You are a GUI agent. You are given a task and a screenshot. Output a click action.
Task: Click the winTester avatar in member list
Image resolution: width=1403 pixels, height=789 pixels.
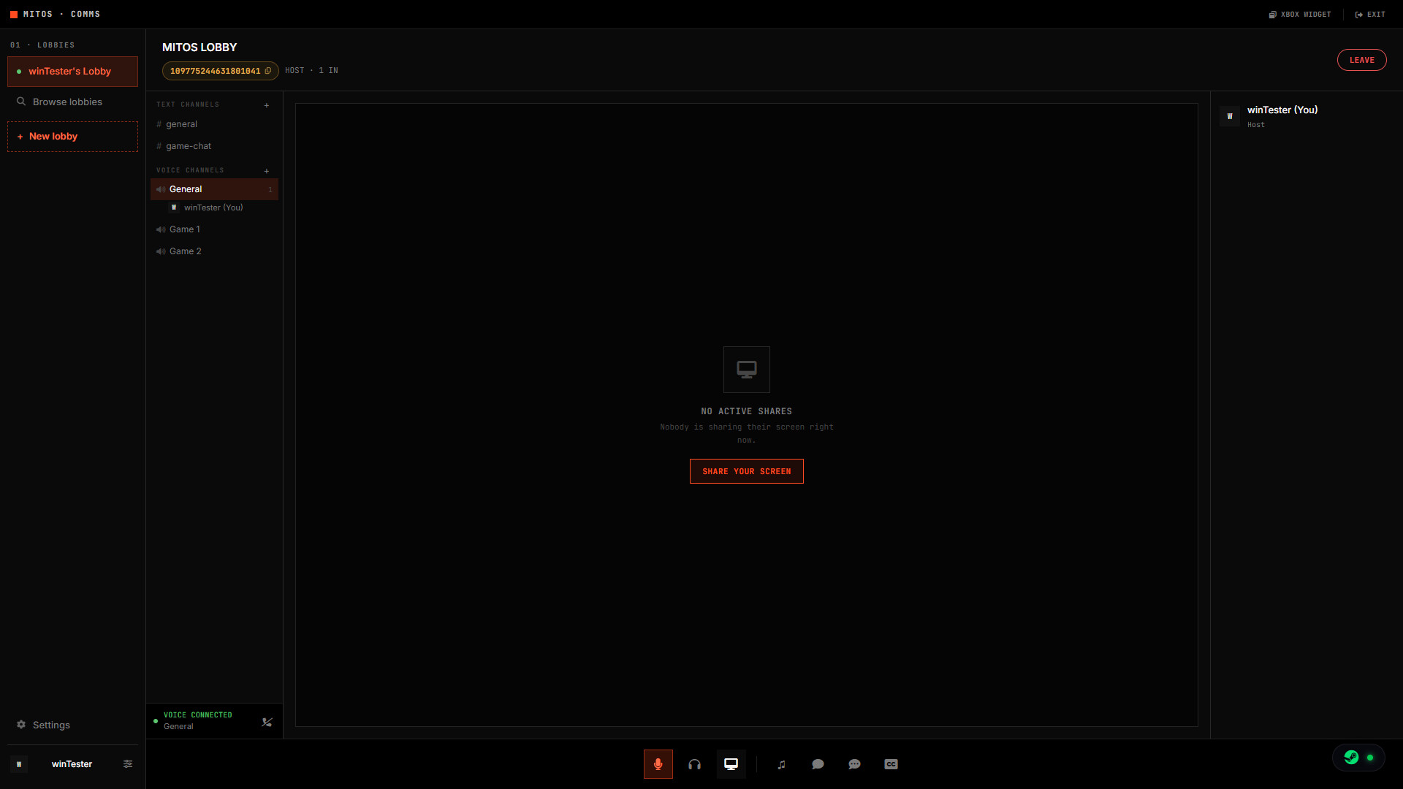pyautogui.click(x=1230, y=116)
